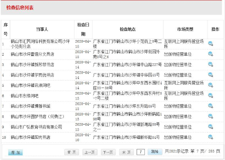This screenshot has height=160, width=225.
Task: Click the 市场类型 column header
Action: coord(185,29)
